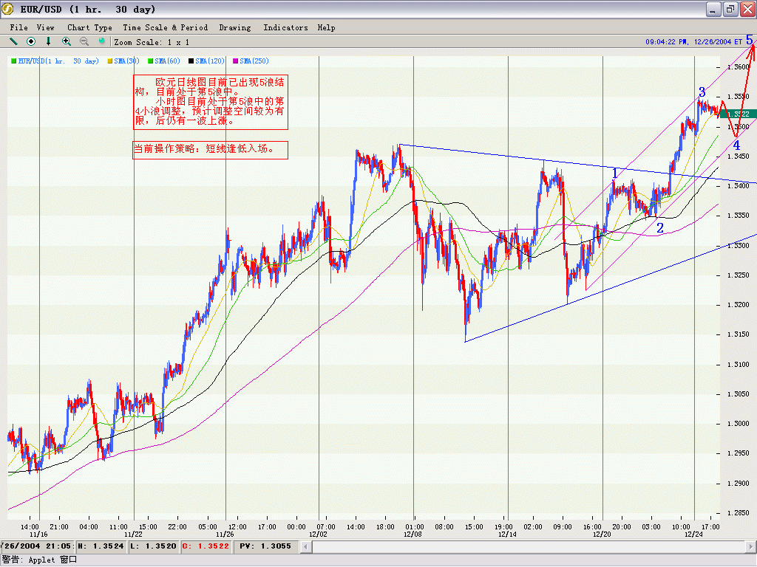Viewport: 757px width, 567px height.
Task: Click the zoom out magnifier
Action: 84,41
